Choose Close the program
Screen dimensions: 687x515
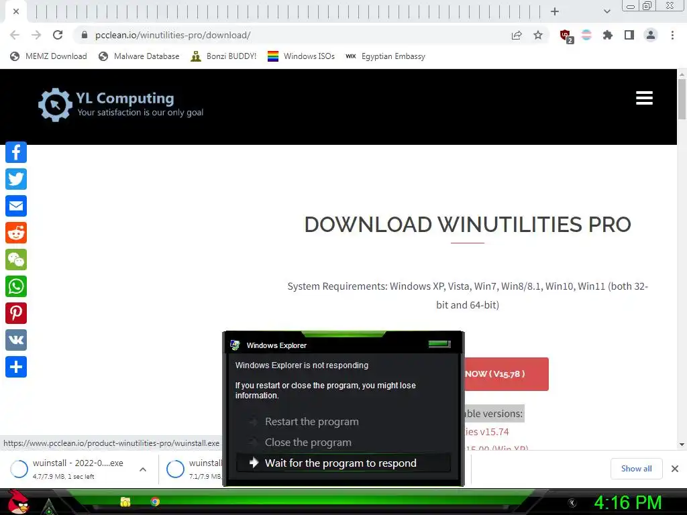point(308,443)
